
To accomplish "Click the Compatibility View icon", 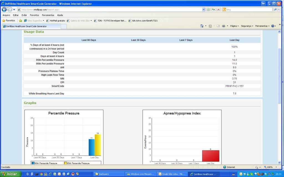I will pyautogui.click(x=208, y=10).
